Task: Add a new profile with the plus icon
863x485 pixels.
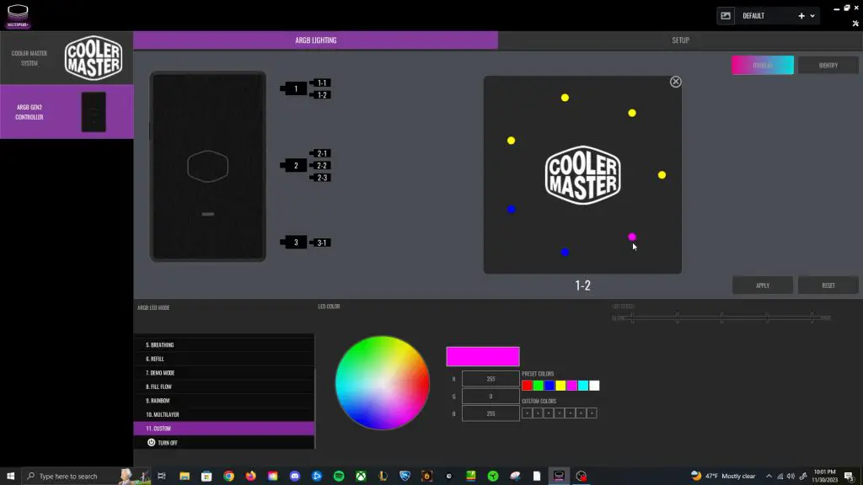Action: (801, 15)
